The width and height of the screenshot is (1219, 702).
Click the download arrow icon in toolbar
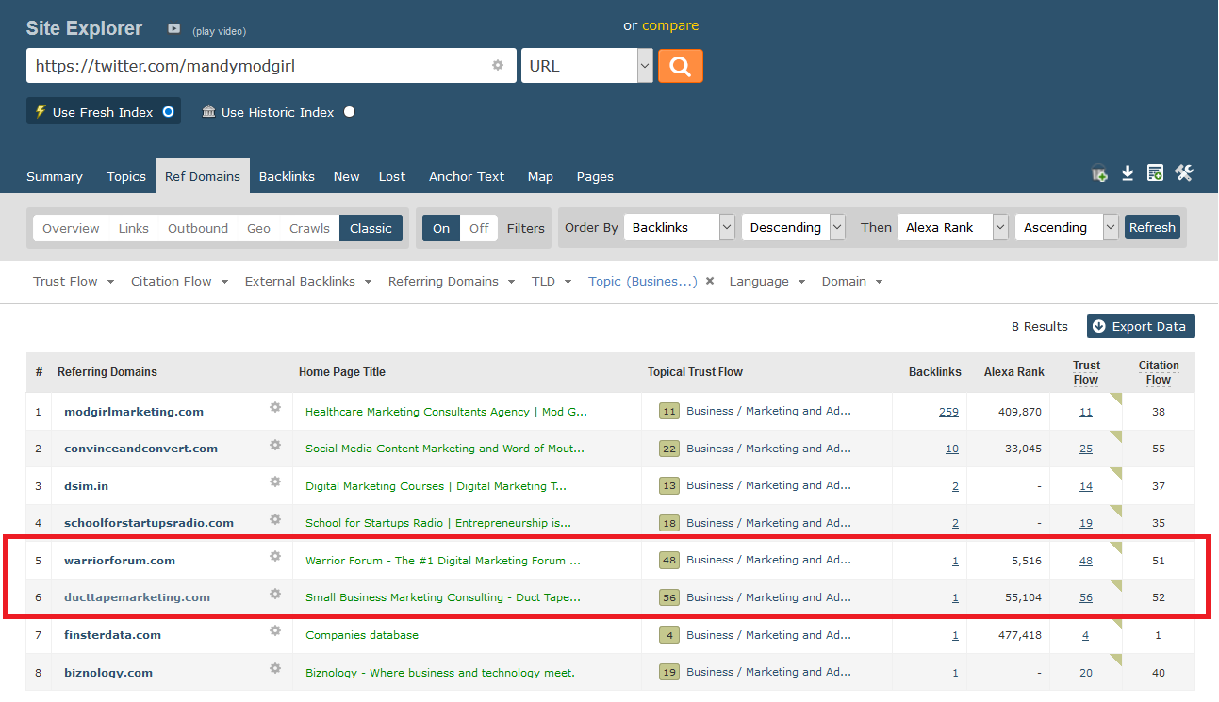pyautogui.click(x=1128, y=173)
